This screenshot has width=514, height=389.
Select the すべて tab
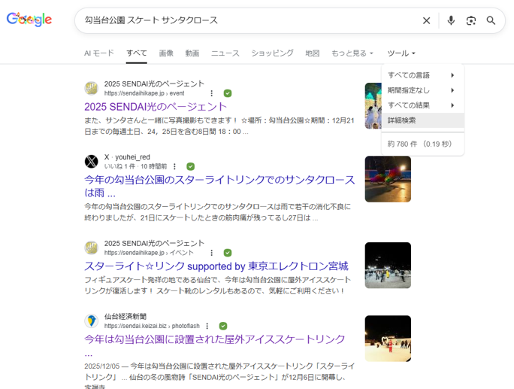137,53
